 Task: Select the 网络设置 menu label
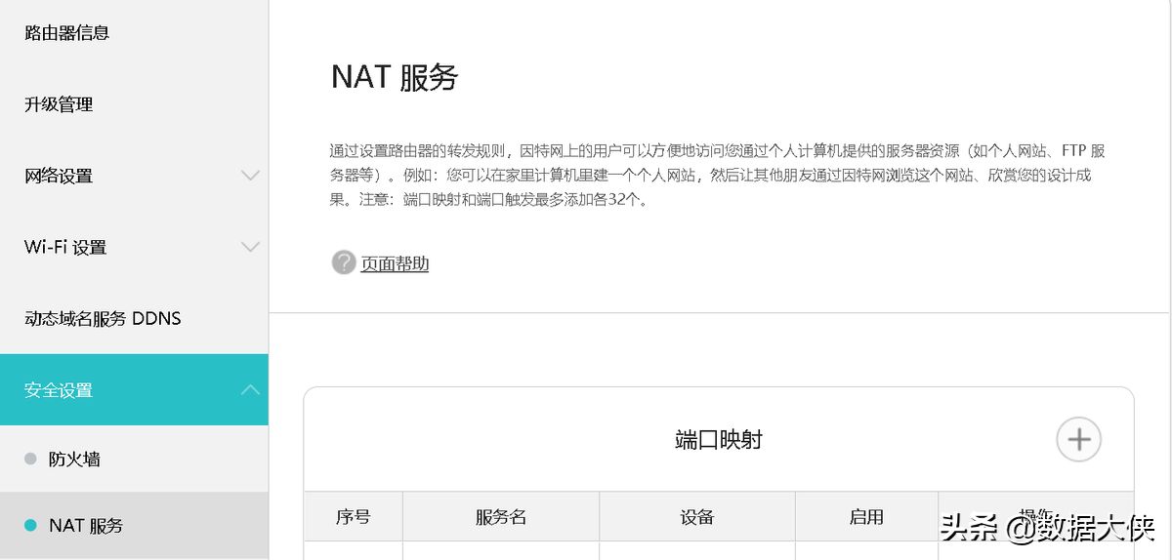pos(59,176)
